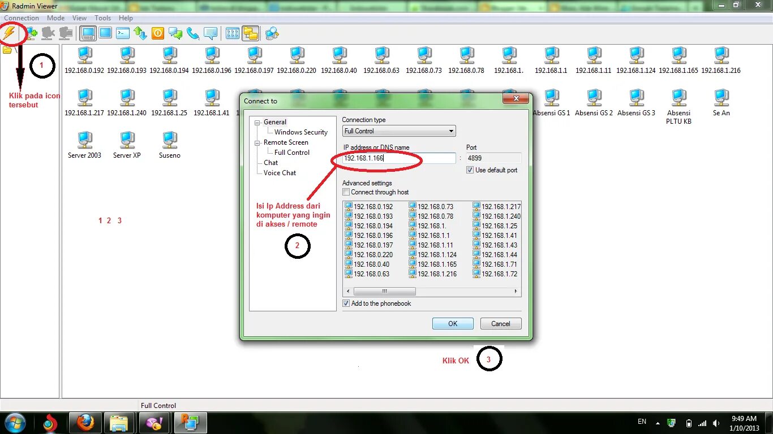Viewport: 773px width, 434px height.
Task: Uncheck Add to the phonebook checkbox
Action: click(346, 303)
